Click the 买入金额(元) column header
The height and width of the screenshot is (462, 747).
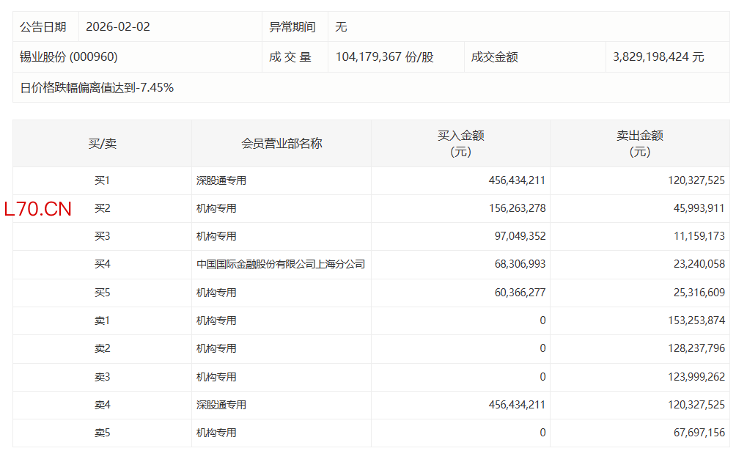pos(460,144)
